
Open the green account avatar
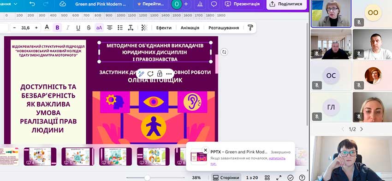[177, 4]
